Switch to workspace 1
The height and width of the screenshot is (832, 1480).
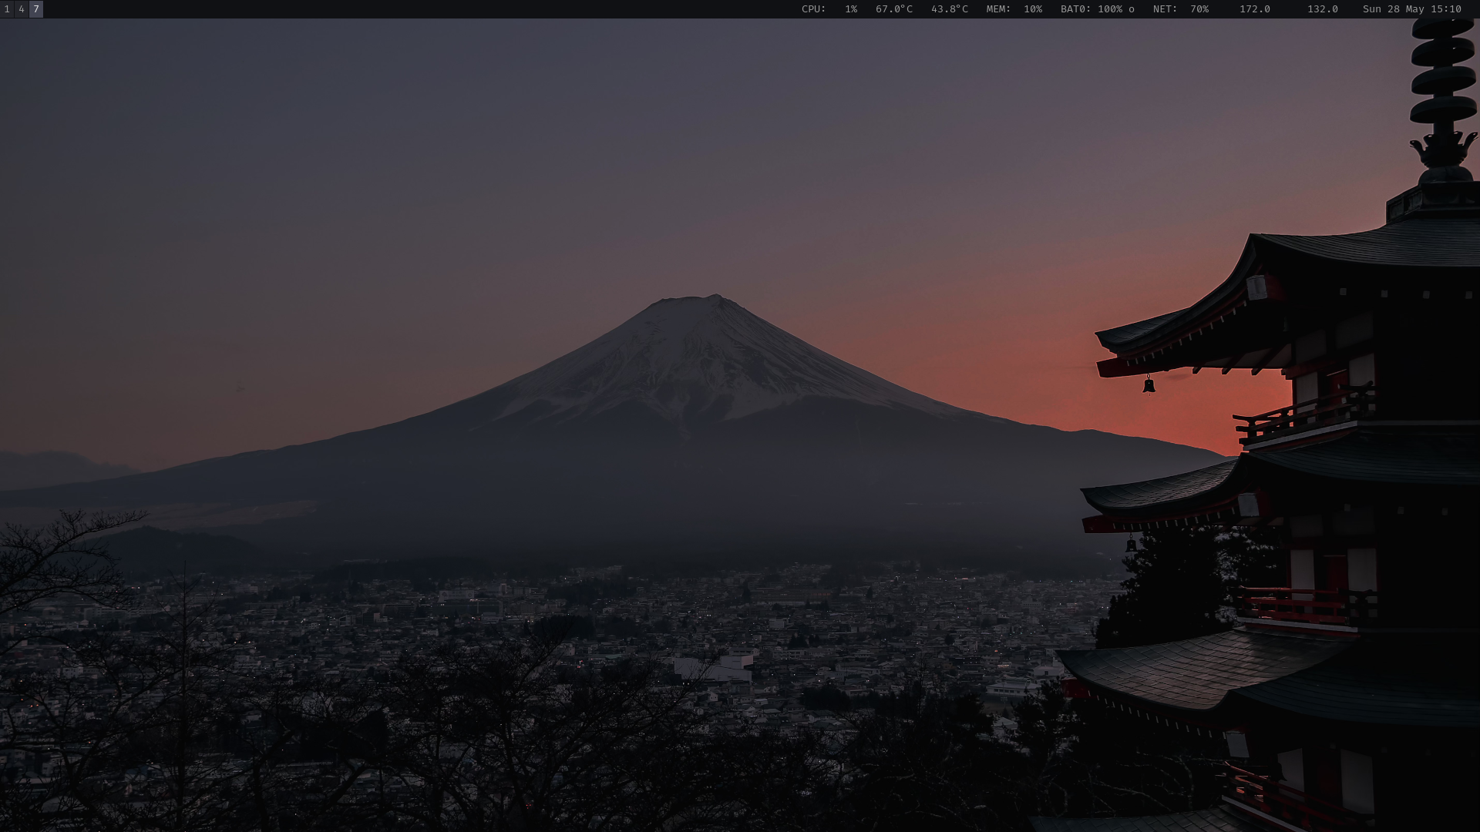click(x=7, y=9)
